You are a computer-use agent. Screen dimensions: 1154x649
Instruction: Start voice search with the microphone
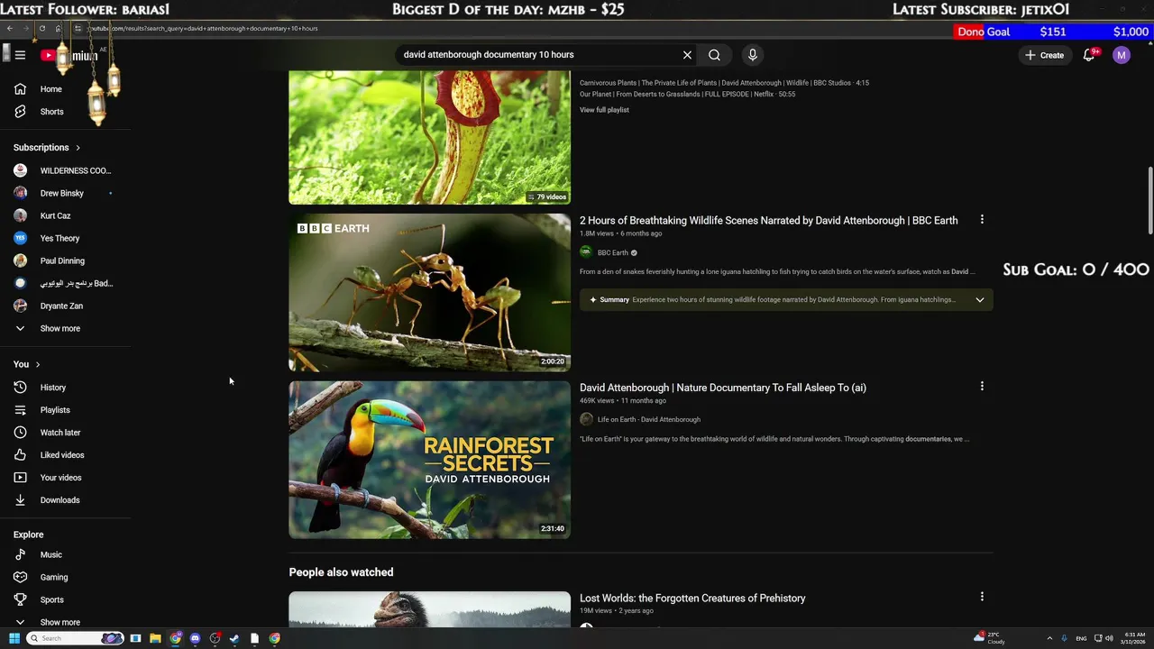pos(753,55)
